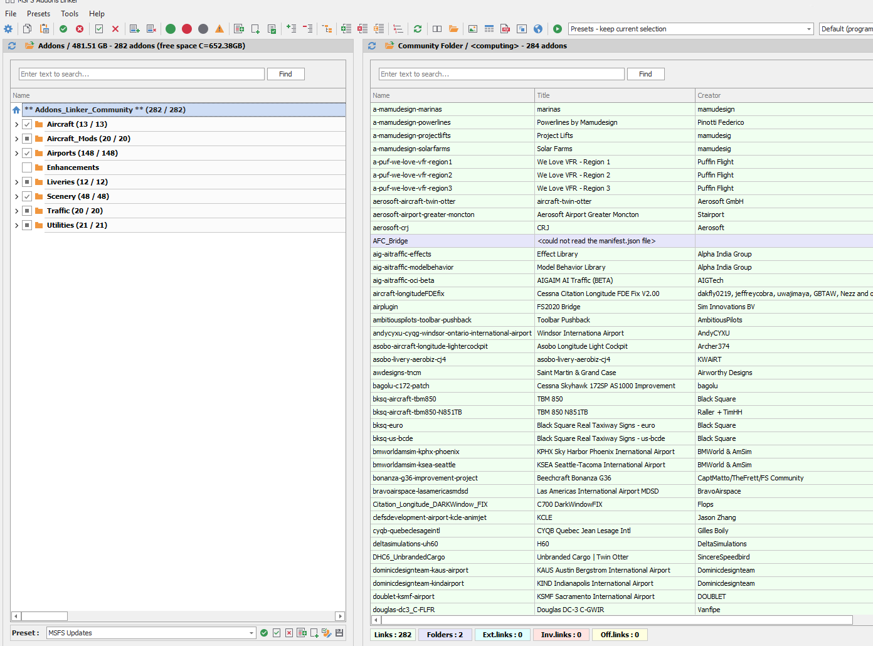Toggle the Scenery folder checkbox
Screen dimensions: 873x646
pyautogui.click(x=27, y=196)
